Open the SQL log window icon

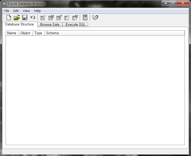coord(85,18)
